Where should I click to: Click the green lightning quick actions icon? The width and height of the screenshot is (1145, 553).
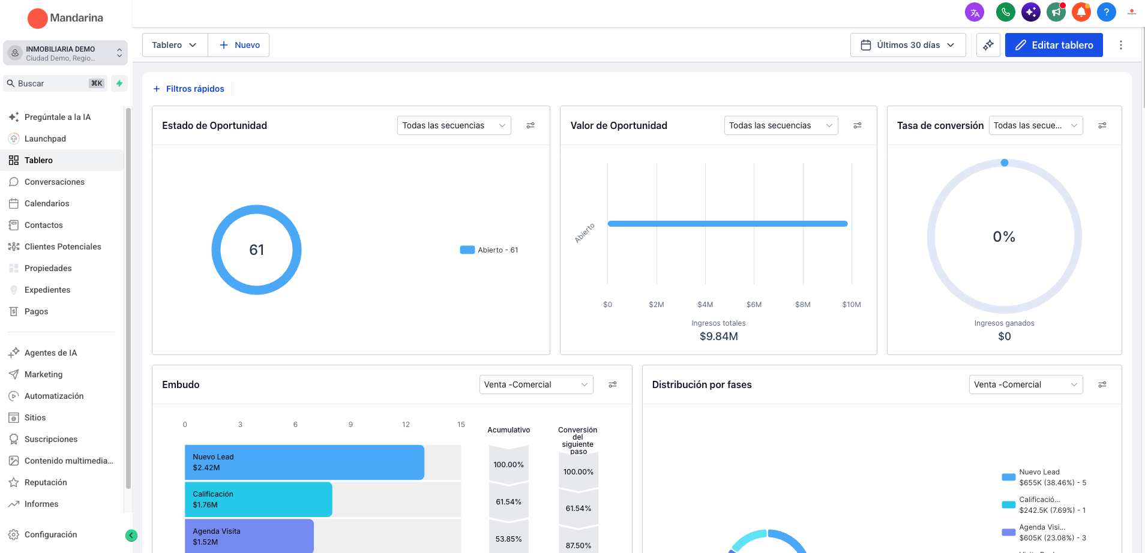(119, 83)
